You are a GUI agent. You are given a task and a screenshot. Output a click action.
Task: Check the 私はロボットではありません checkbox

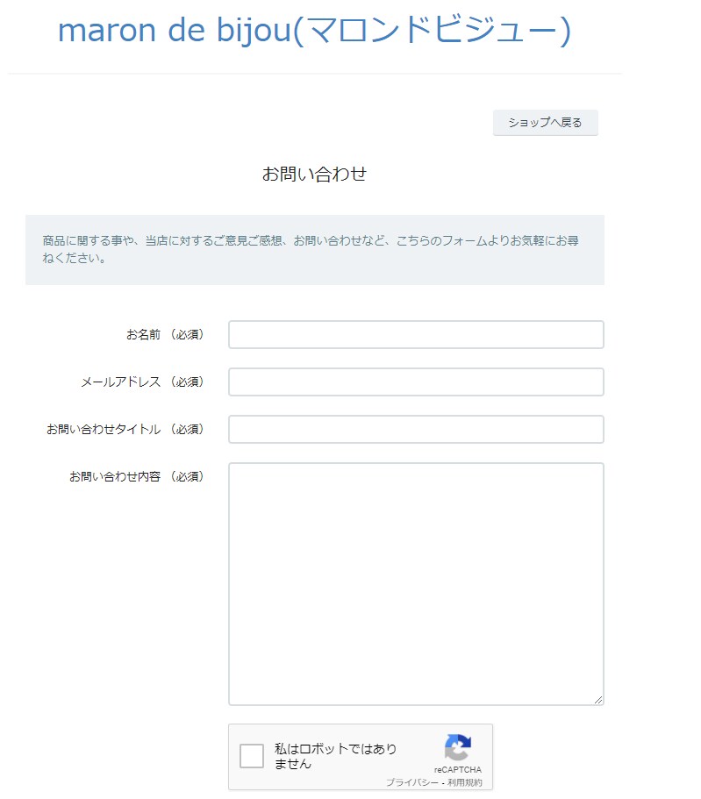[x=252, y=756]
